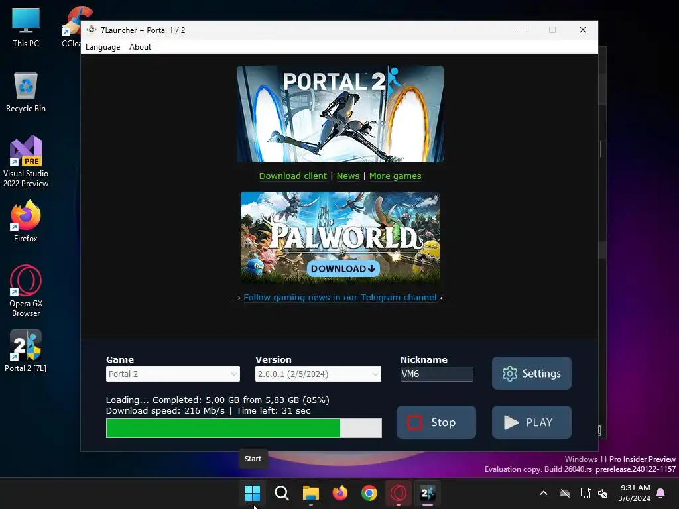Open the More games link
The width and height of the screenshot is (679, 509).
395,176
